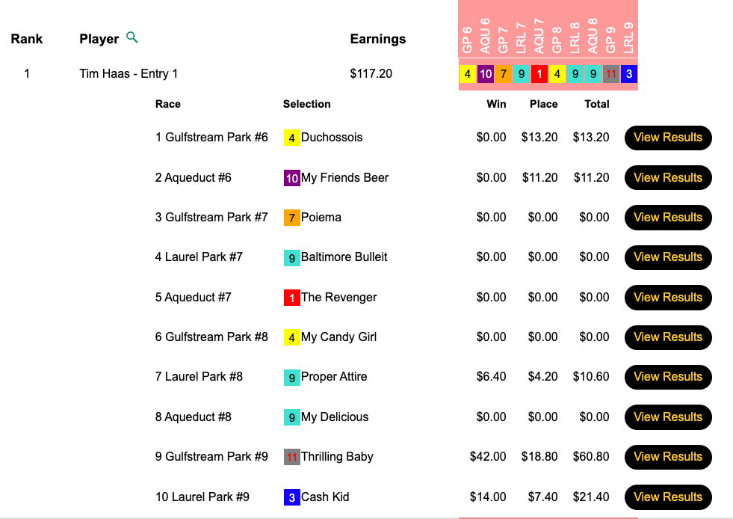Open results for Laurel Park #7

pos(667,257)
